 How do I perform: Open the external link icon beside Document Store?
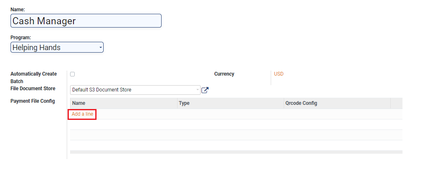pos(205,90)
